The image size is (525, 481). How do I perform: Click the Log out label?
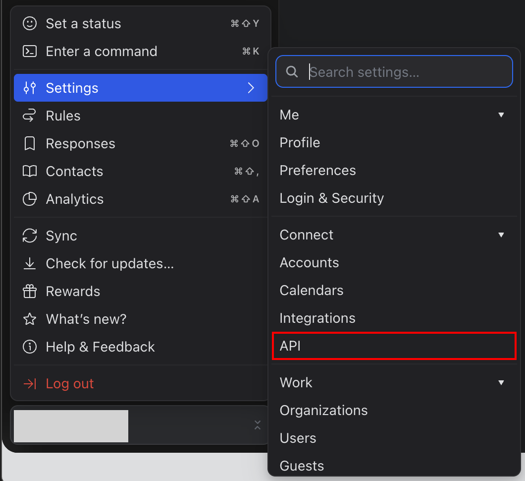pos(70,384)
